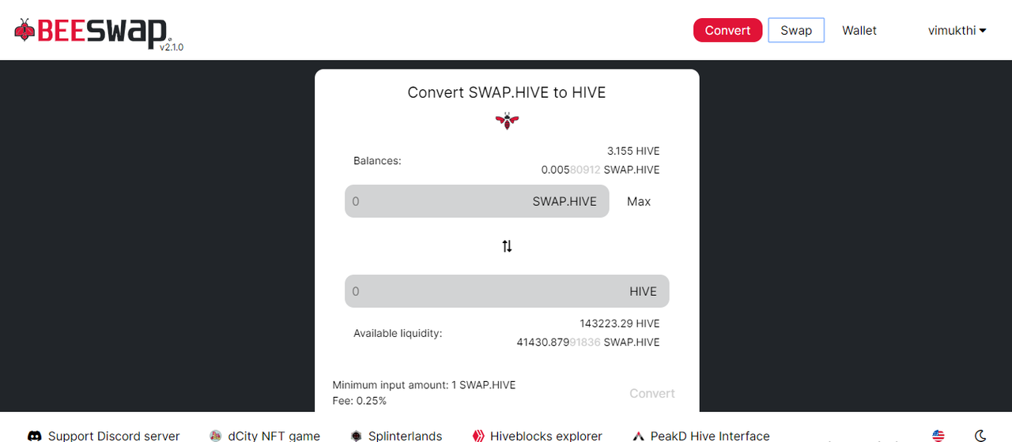Click the Minimum input amount text

point(424,385)
